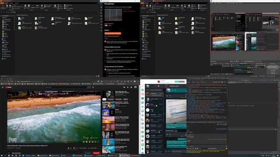280x157 pixels.
Task: Open the FancyZones editor hotkey dropdown
Action: click(x=113, y=38)
